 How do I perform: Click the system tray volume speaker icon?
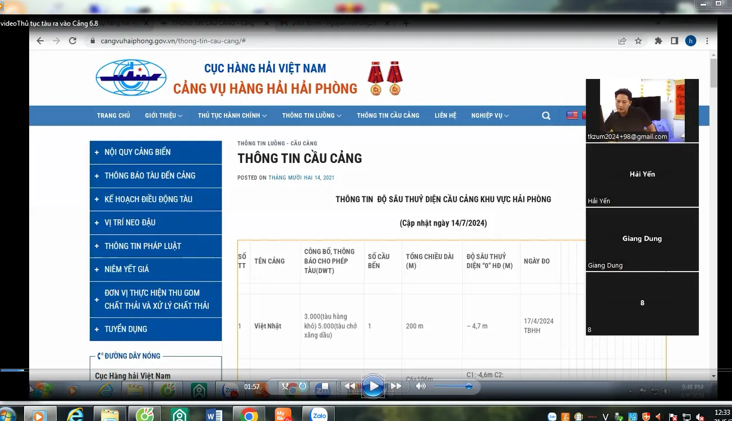click(x=700, y=417)
